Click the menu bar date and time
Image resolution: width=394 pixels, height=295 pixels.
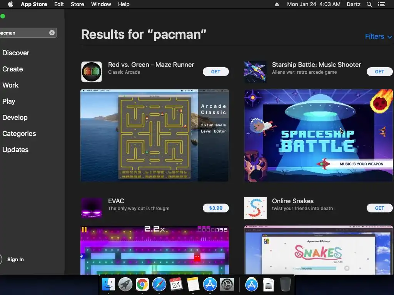pos(314,4)
